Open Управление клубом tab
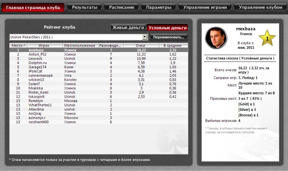This screenshot has width=288, height=171. [258, 7]
